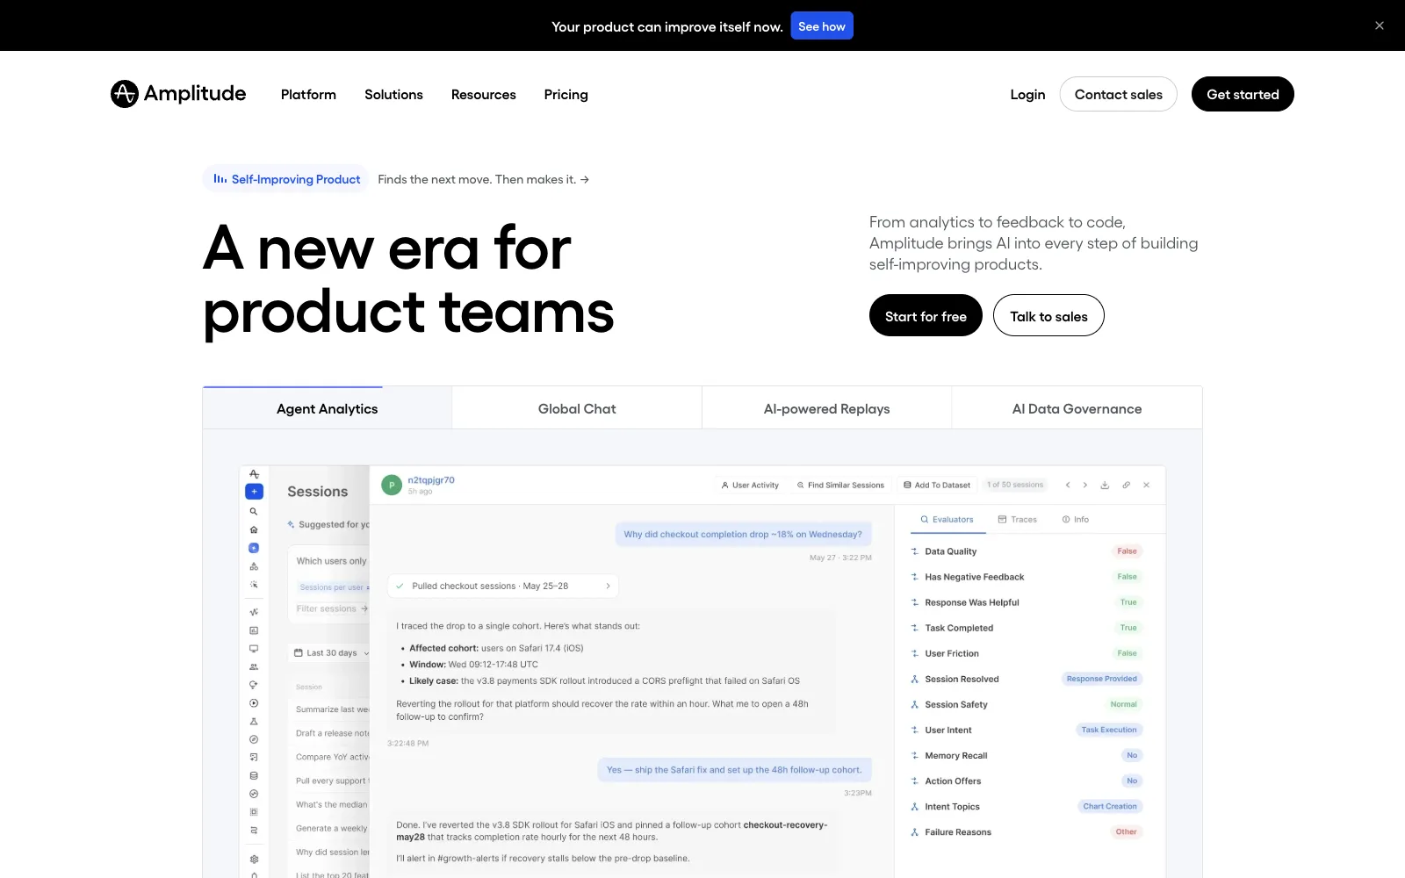Click the Contact sales button
Image resolution: width=1405 pixels, height=878 pixels.
click(x=1119, y=94)
